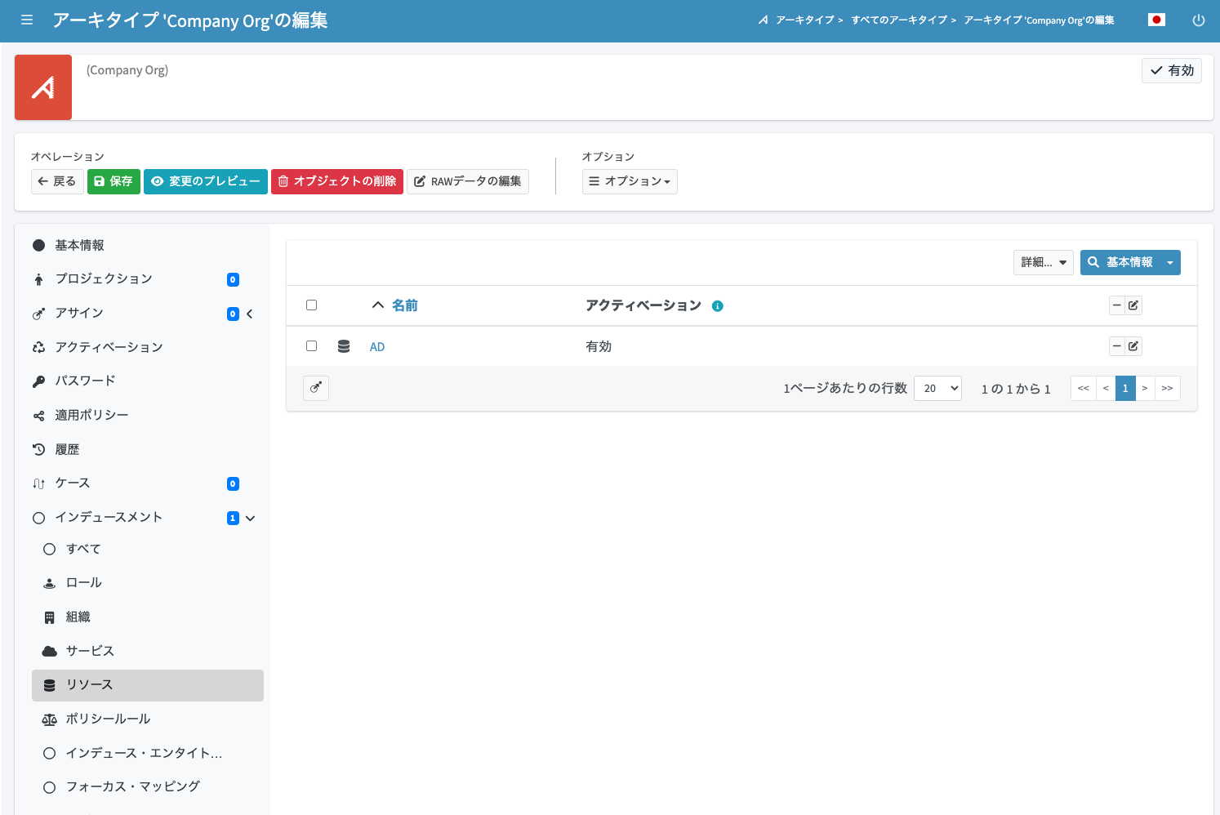Go to previous page with < button

(x=1106, y=388)
